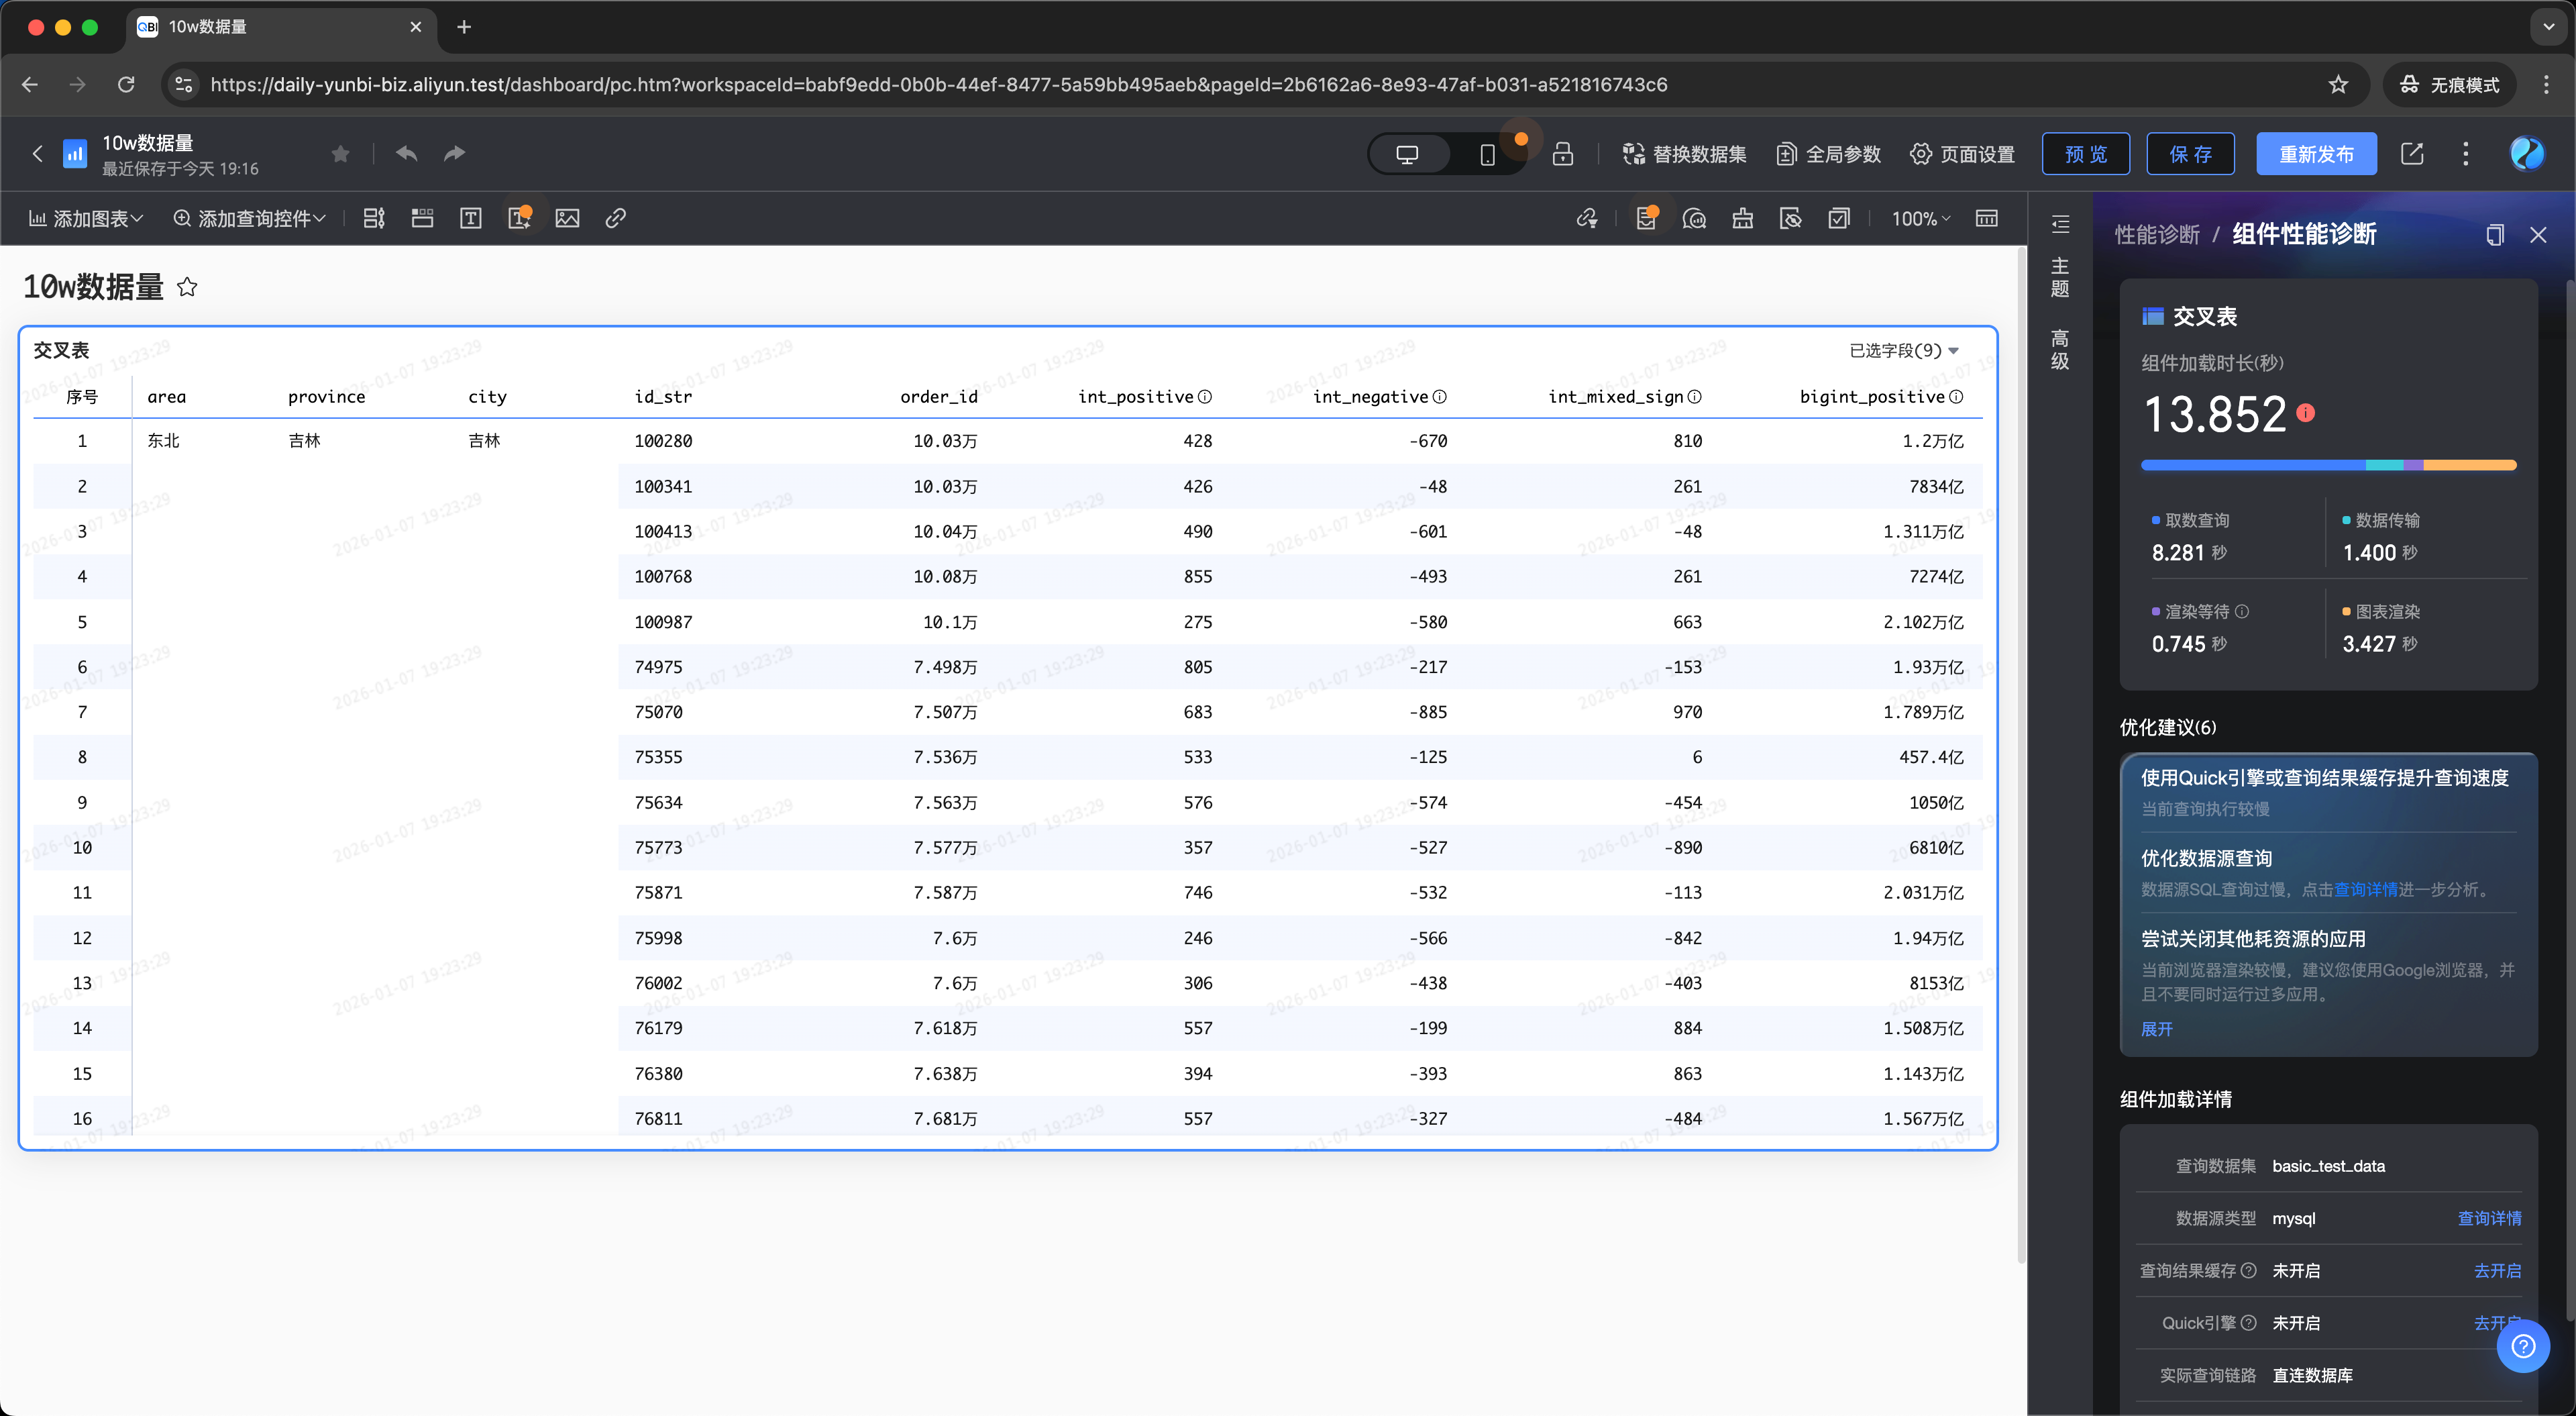Click the 查询详情 link beside mysql
2576x1416 pixels.
pyautogui.click(x=2489, y=1218)
